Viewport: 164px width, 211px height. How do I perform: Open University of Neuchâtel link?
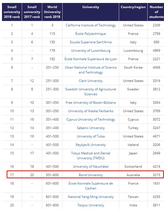[91, 166]
